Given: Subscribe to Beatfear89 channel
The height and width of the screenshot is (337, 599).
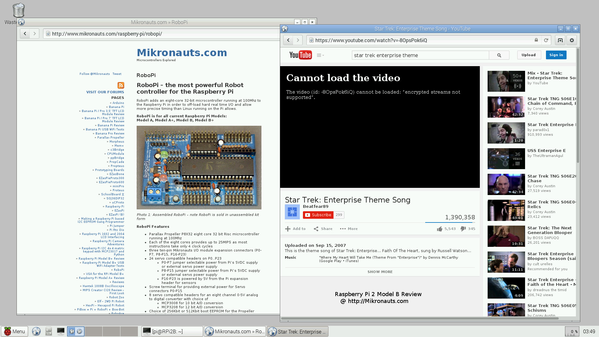Looking at the screenshot, I should (x=318, y=215).
